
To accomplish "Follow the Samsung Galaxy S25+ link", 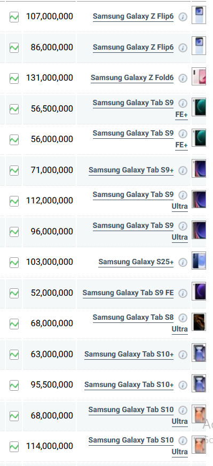I will point(136,262).
